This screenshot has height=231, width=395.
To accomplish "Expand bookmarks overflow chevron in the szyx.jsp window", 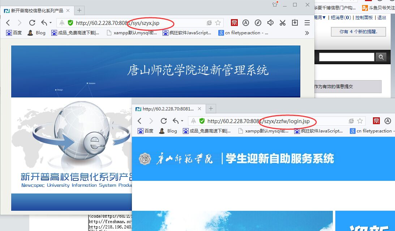I will [307, 33].
